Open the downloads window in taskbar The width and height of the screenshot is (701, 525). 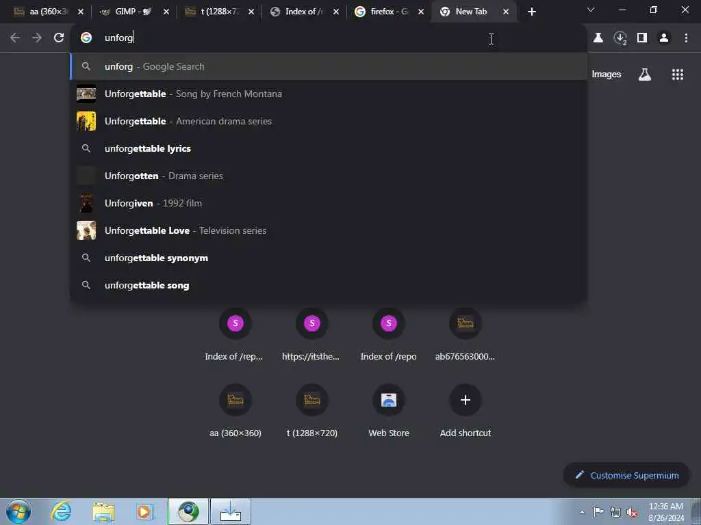231,511
